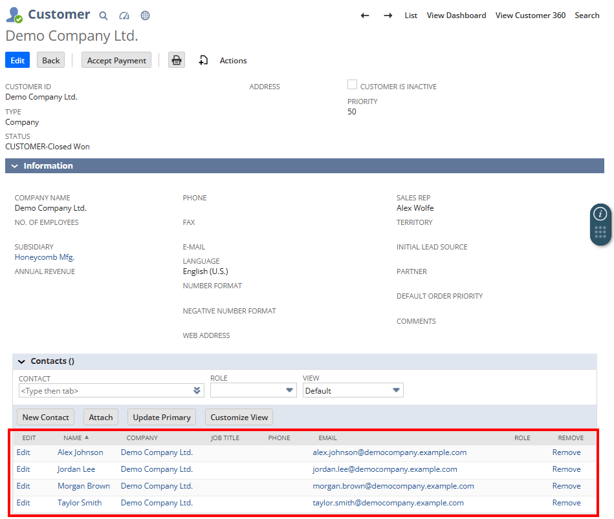Open contact Jordan Lee
The width and height of the screenshot is (614, 519).
point(76,469)
